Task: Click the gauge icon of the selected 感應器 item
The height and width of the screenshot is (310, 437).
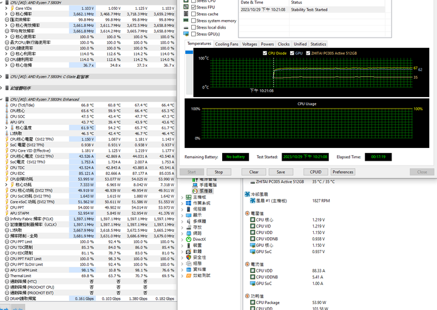Action: coord(195,191)
